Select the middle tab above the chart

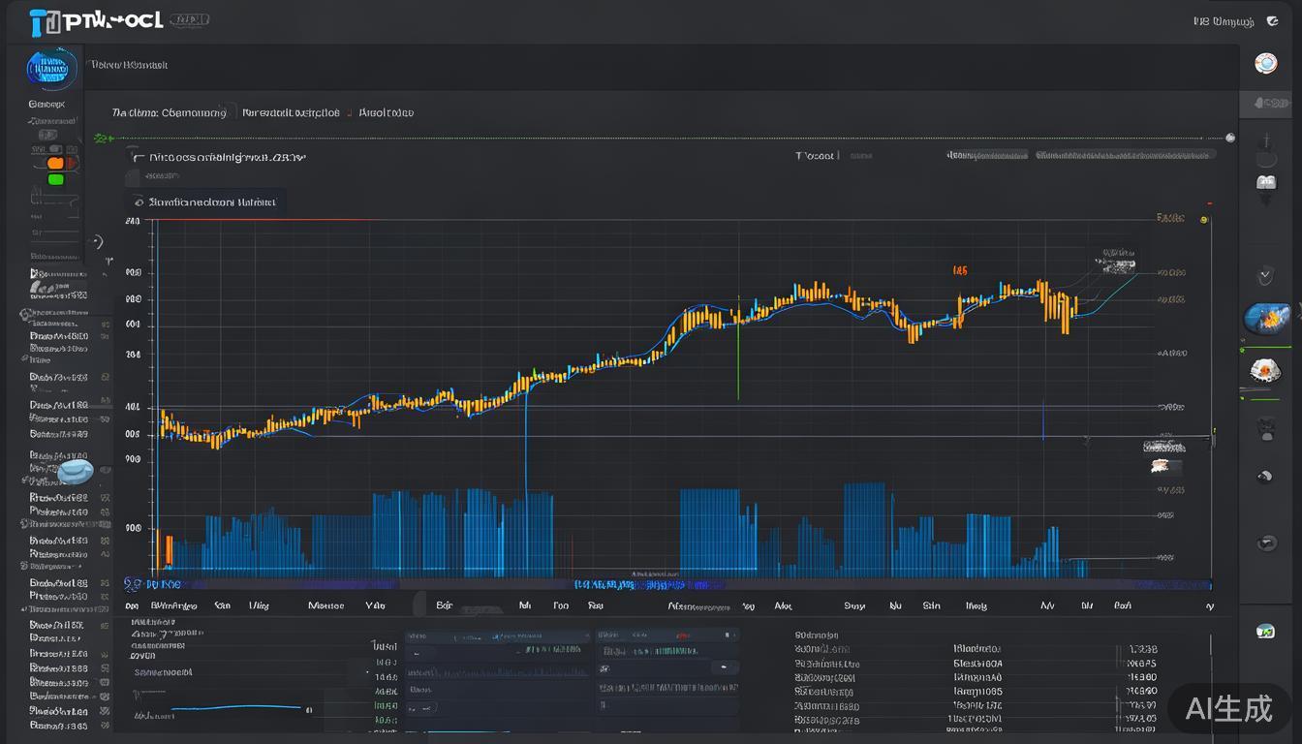291,112
